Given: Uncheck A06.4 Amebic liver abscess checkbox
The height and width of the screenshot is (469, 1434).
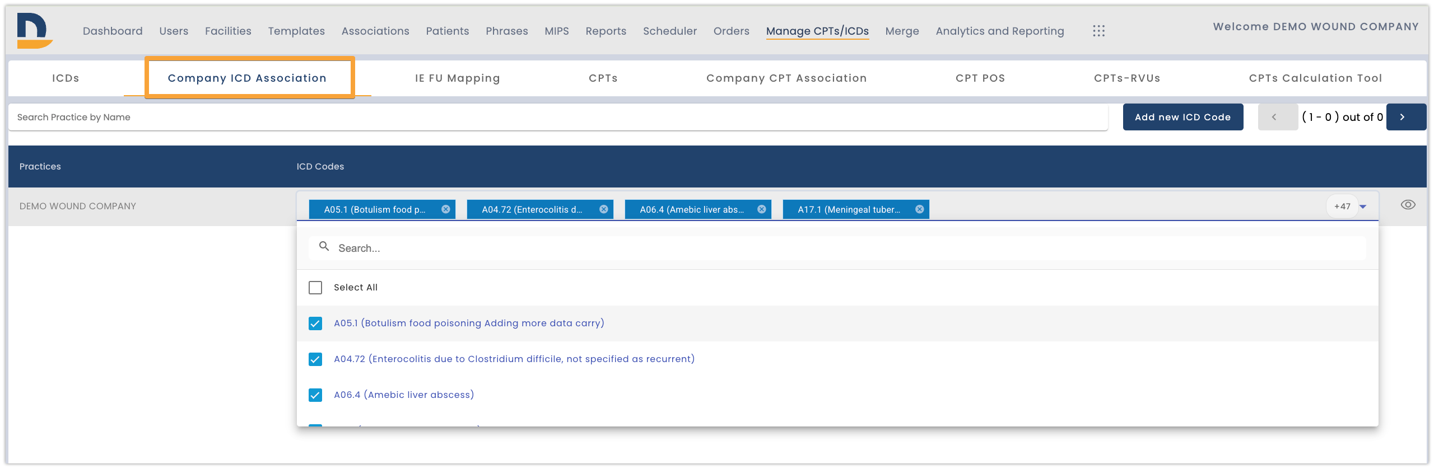Looking at the screenshot, I should coord(315,395).
